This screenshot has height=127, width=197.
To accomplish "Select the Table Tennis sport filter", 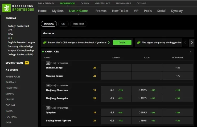I will [x=79, y=24].
